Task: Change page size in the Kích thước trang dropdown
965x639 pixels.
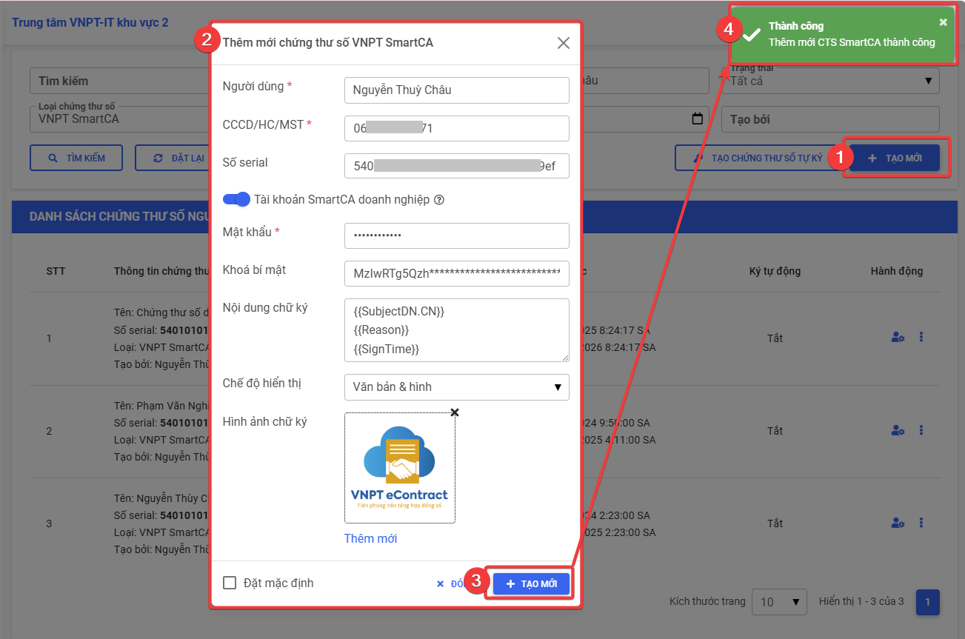Action: pyautogui.click(x=779, y=601)
